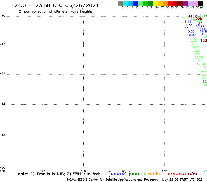This screenshot has width=207, height=182.
Task: Click the title '12:00 – 23:59 UTC 05/26/2021'
Action: pos(55,6)
